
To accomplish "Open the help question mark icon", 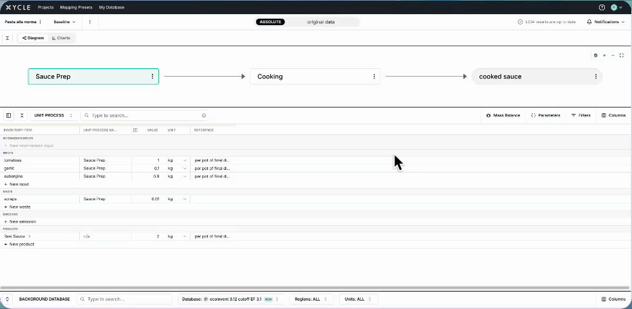I will point(602,7).
